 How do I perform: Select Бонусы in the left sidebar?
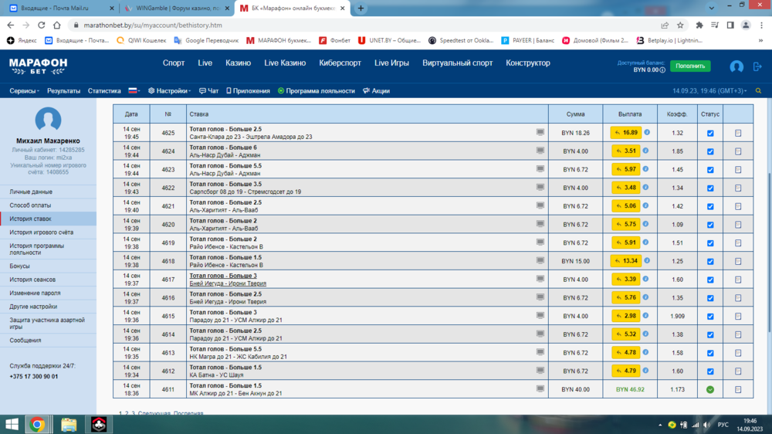(x=20, y=266)
